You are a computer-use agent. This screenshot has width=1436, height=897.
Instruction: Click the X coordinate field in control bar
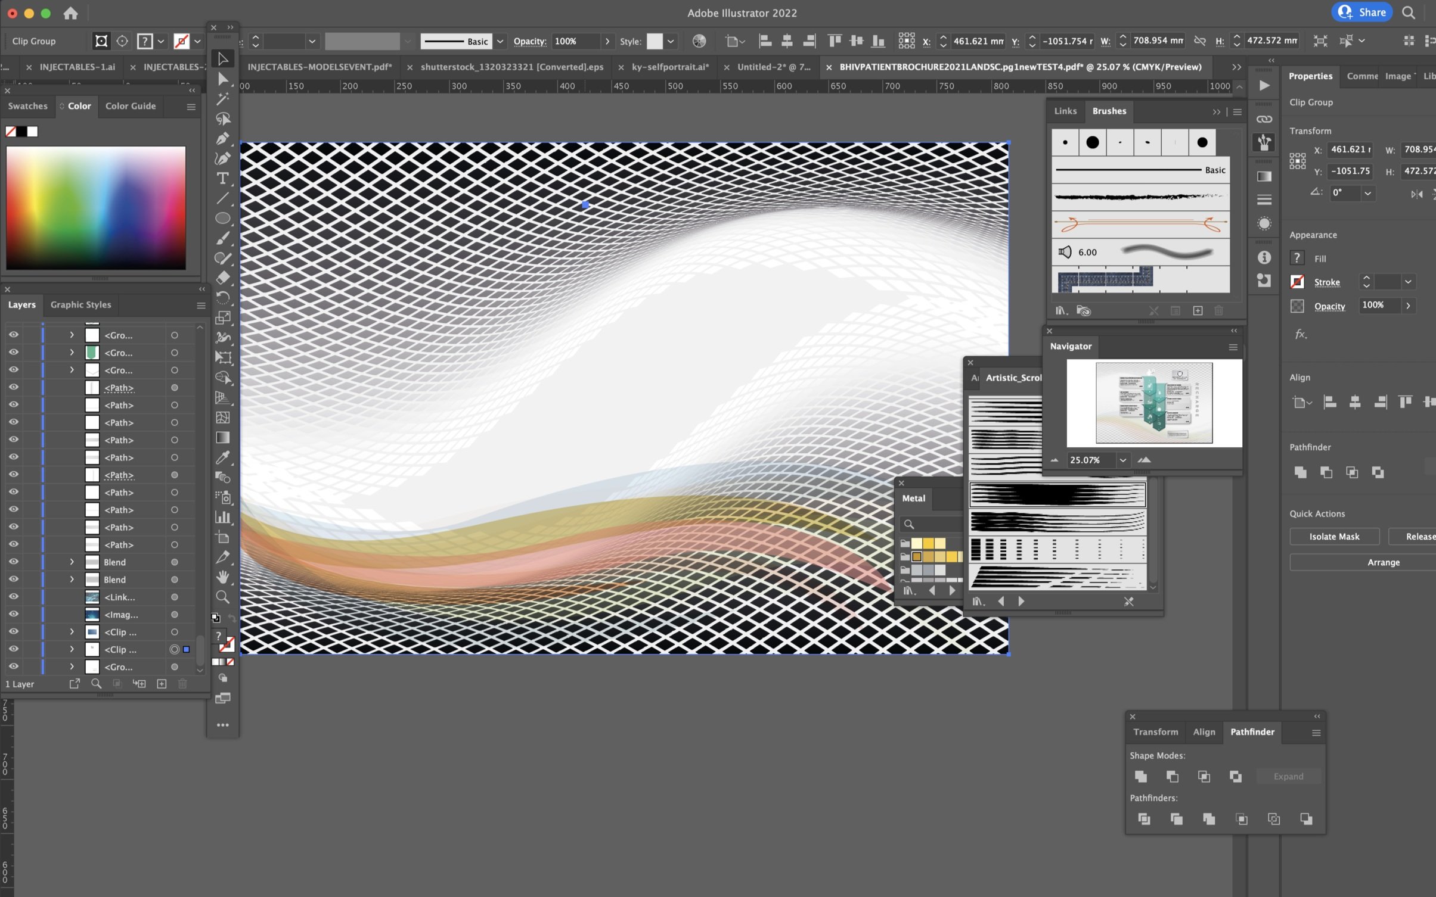(x=979, y=41)
